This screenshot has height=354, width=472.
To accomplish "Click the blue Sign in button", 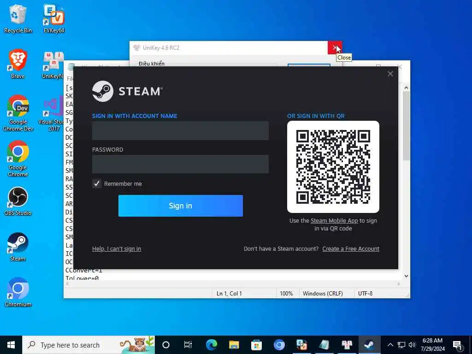I will tap(181, 206).
